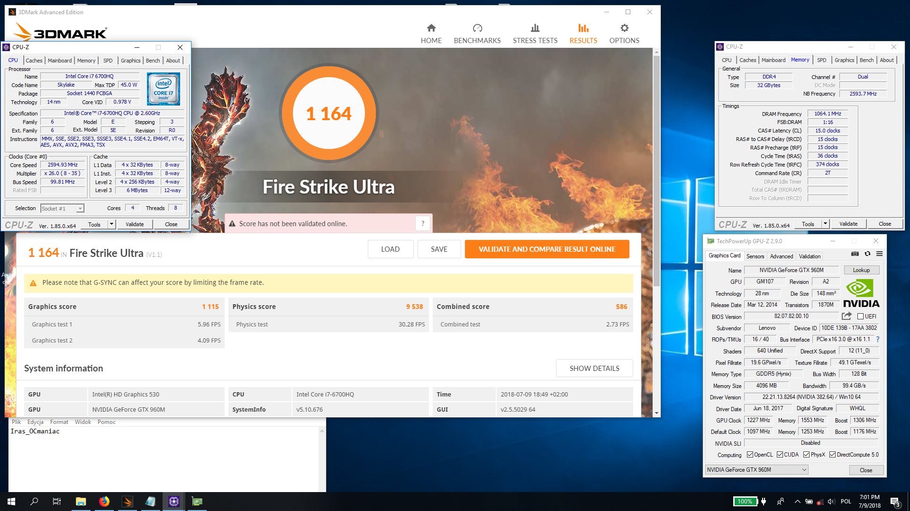This screenshot has width=910, height=511.
Task: Click the bus interface question mark
Action: 878,339
